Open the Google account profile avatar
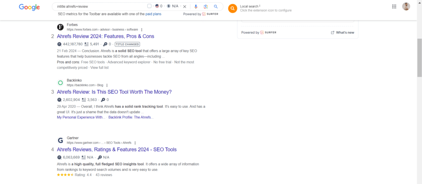 406,7
